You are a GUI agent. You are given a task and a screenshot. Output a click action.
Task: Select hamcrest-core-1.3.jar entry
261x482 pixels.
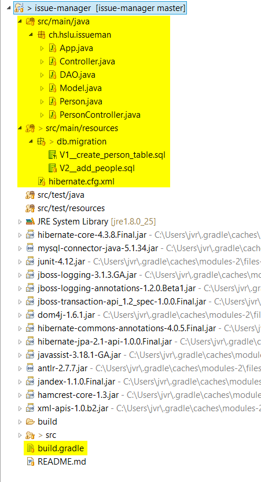[x=78, y=395]
